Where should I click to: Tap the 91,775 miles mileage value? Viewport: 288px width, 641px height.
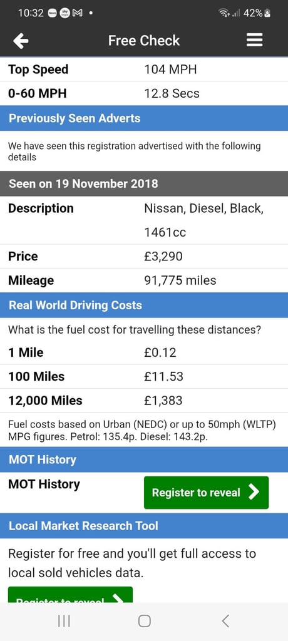click(x=180, y=280)
